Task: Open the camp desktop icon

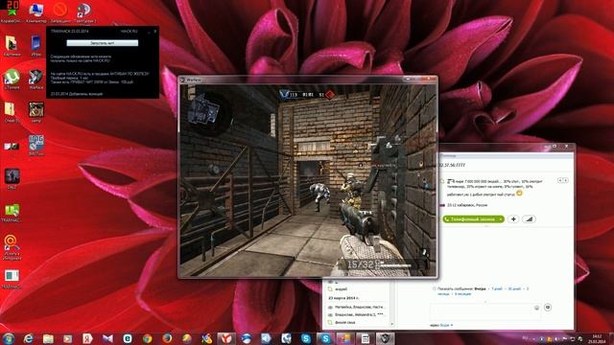Action: (x=36, y=113)
